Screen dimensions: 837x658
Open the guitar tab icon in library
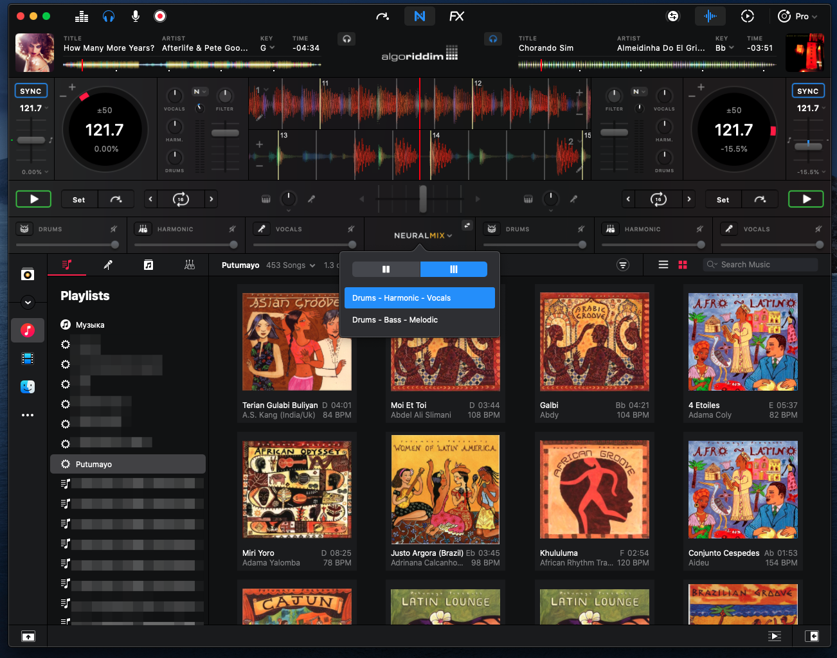click(x=108, y=265)
